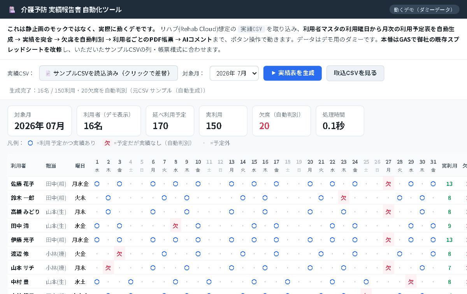Click the 介護予防 実績報告書 自動化ツール title
The width and height of the screenshot is (467, 294).
coord(71,10)
